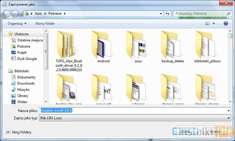Screen dimensions: 235x141
Task: Click the Anuluj button
Action: coord(215,132)
